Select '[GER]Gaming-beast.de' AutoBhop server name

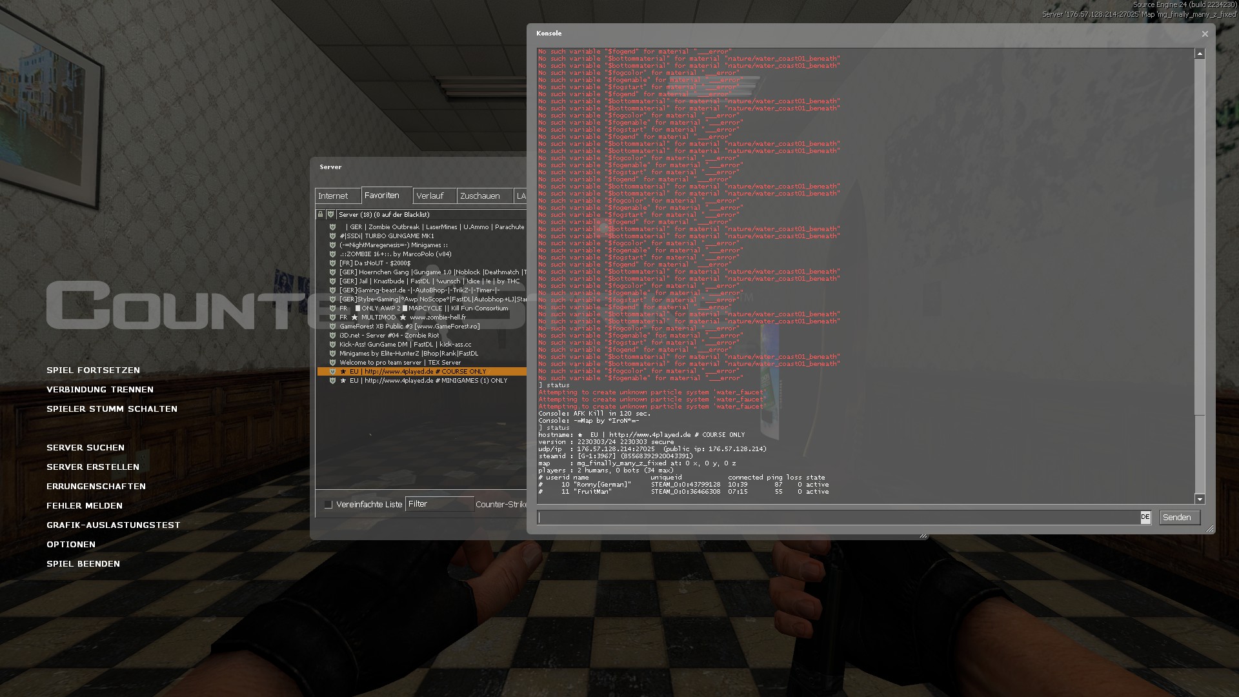[419, 290]
